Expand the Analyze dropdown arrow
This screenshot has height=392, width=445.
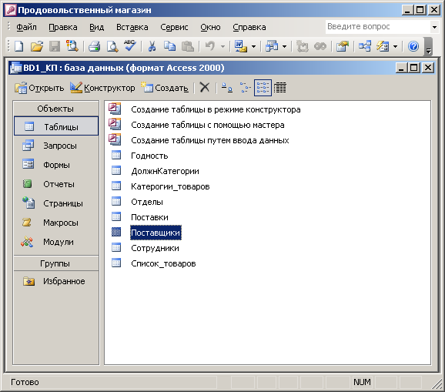pyautogui.click(x=284, y=46)
